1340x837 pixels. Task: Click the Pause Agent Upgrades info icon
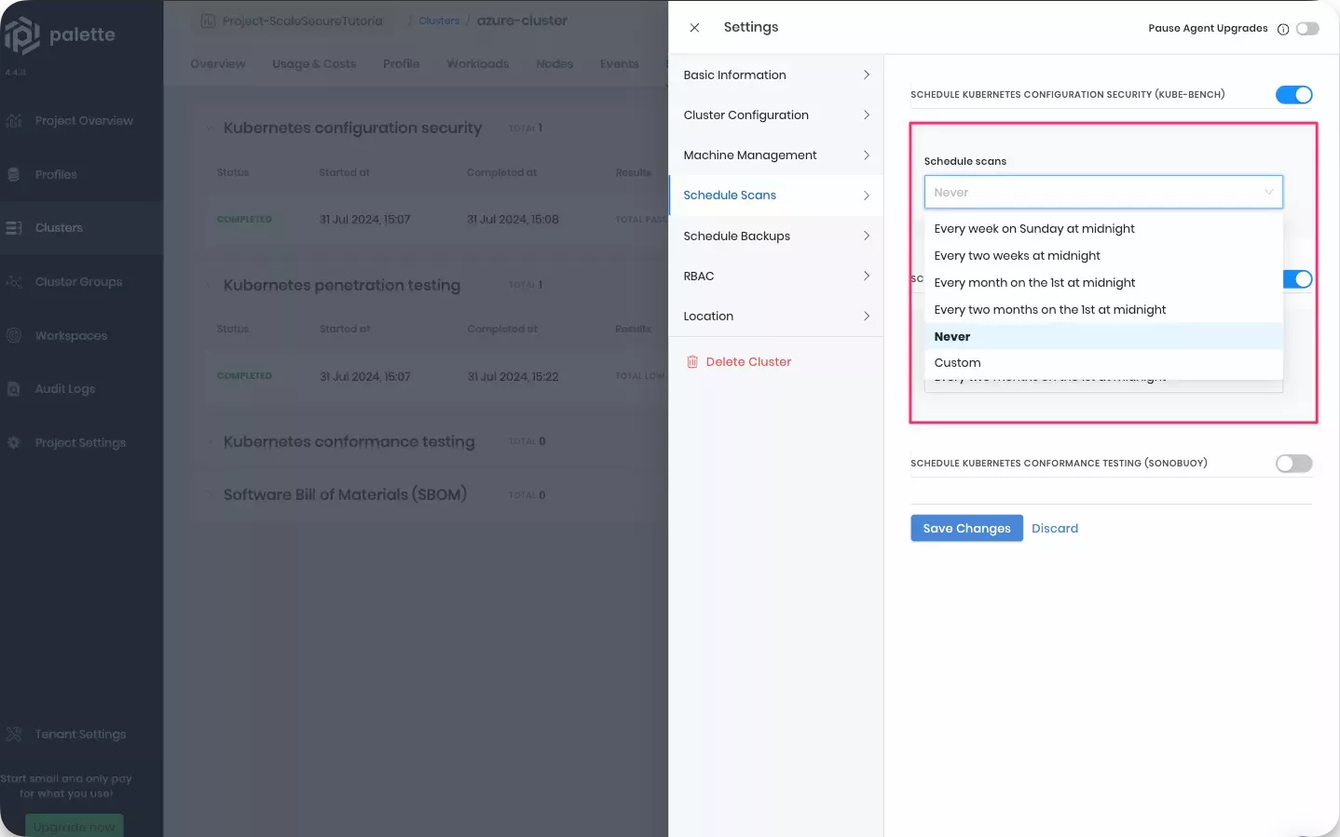point(1283,29)
